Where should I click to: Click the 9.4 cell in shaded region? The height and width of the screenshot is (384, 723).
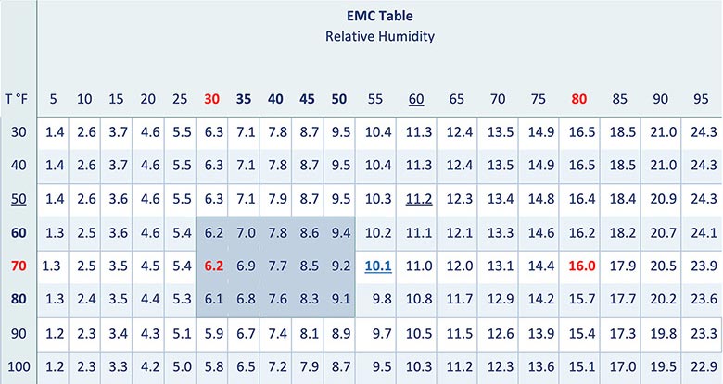pyautogui.click(x=341, y=232)
